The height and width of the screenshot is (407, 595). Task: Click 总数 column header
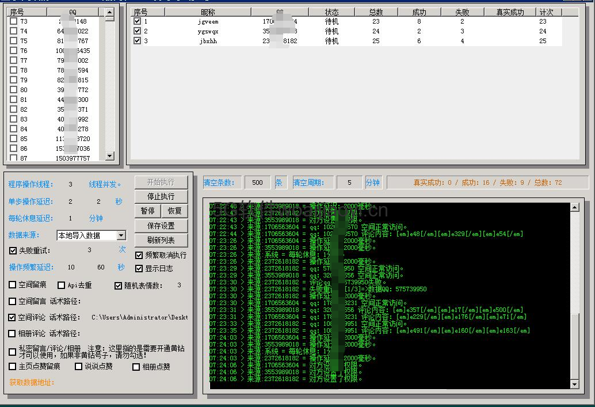(376, 12)
